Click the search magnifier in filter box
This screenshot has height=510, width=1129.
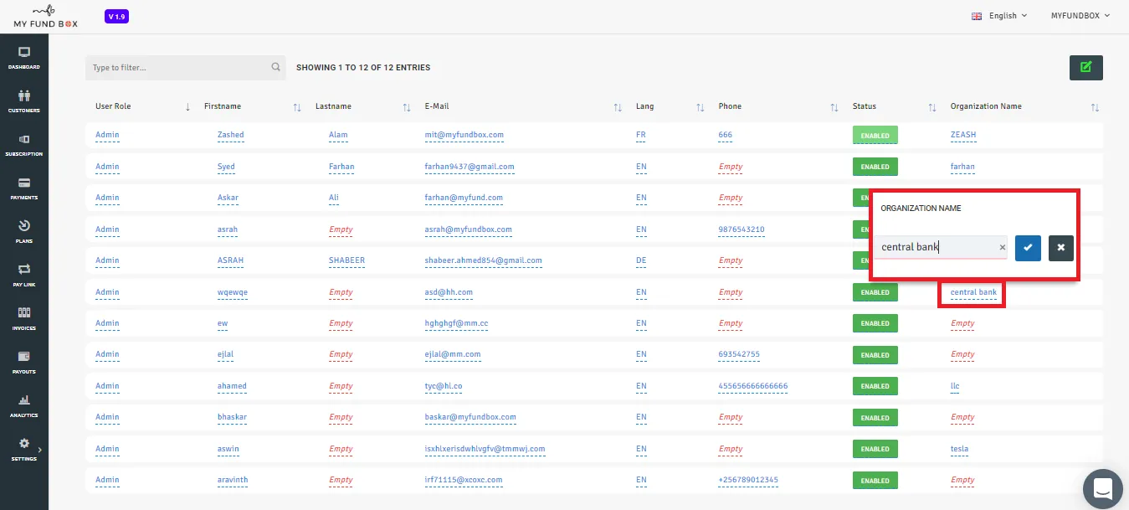[275, 68]
